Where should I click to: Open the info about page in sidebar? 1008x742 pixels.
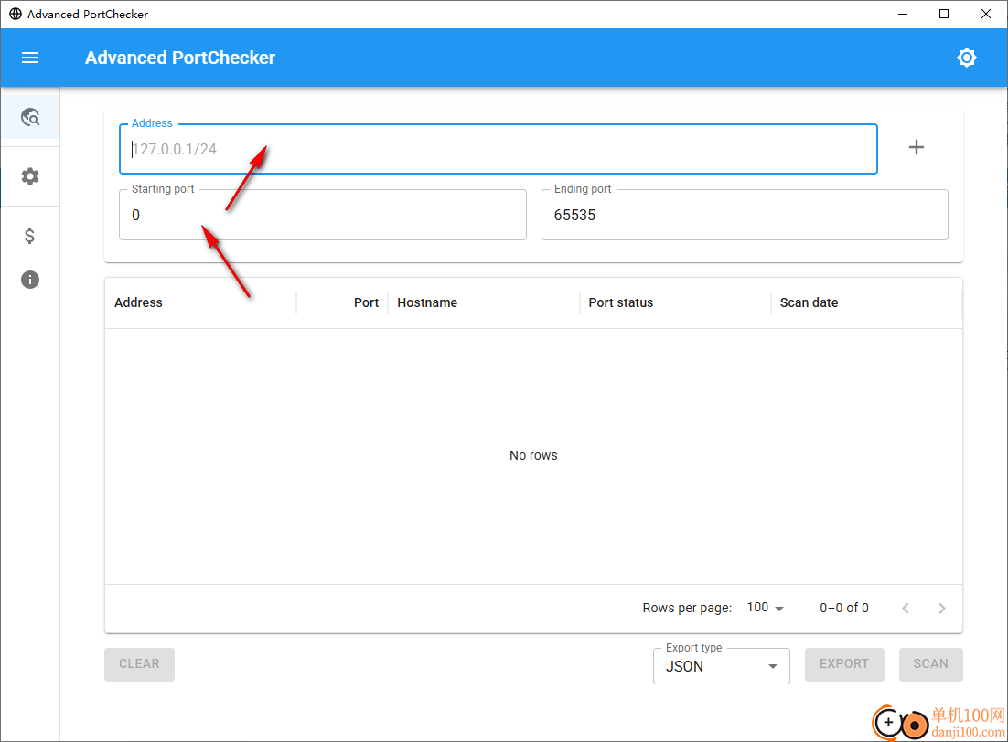[30, 280]
